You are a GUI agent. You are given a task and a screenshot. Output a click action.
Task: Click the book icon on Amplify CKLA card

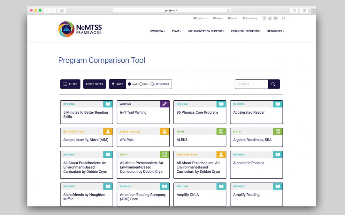(x=221, y=186)
